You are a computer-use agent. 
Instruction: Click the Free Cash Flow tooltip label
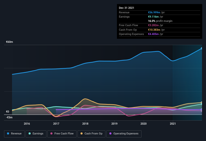tap(128, 25)
